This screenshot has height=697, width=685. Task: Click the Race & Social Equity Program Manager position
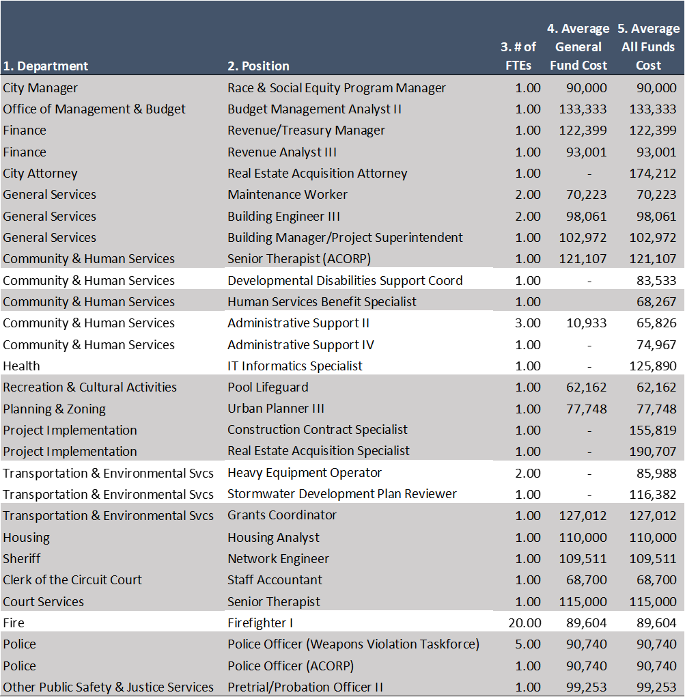(337, 87)
